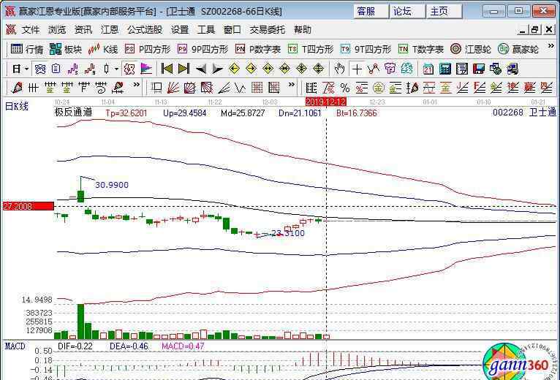Click the yellow diamond double-arrow expand icon
560x380 pixels.
[x=268, y=69]
